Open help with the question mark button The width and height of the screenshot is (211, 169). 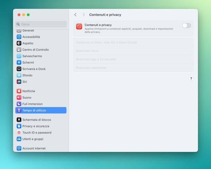pos(191,79)
